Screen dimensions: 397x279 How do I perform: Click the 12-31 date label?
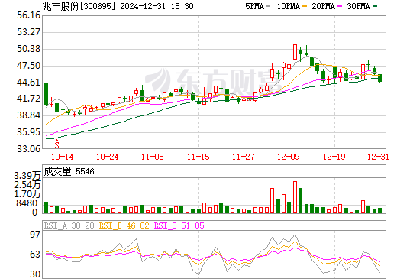click(379, 157)
